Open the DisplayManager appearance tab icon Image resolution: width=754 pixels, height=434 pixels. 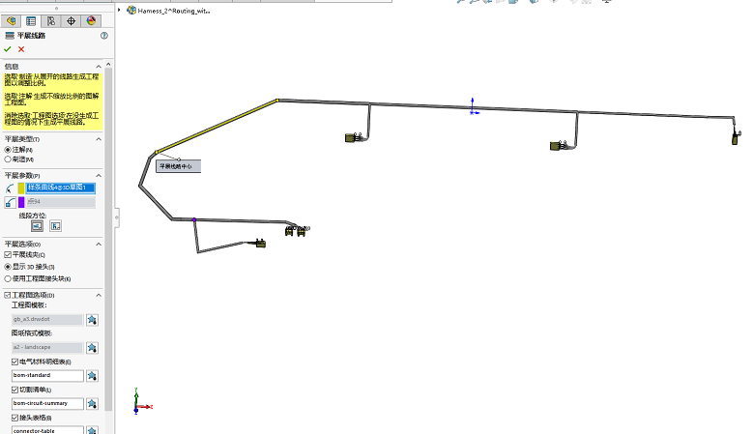click(x=91, y=20)
